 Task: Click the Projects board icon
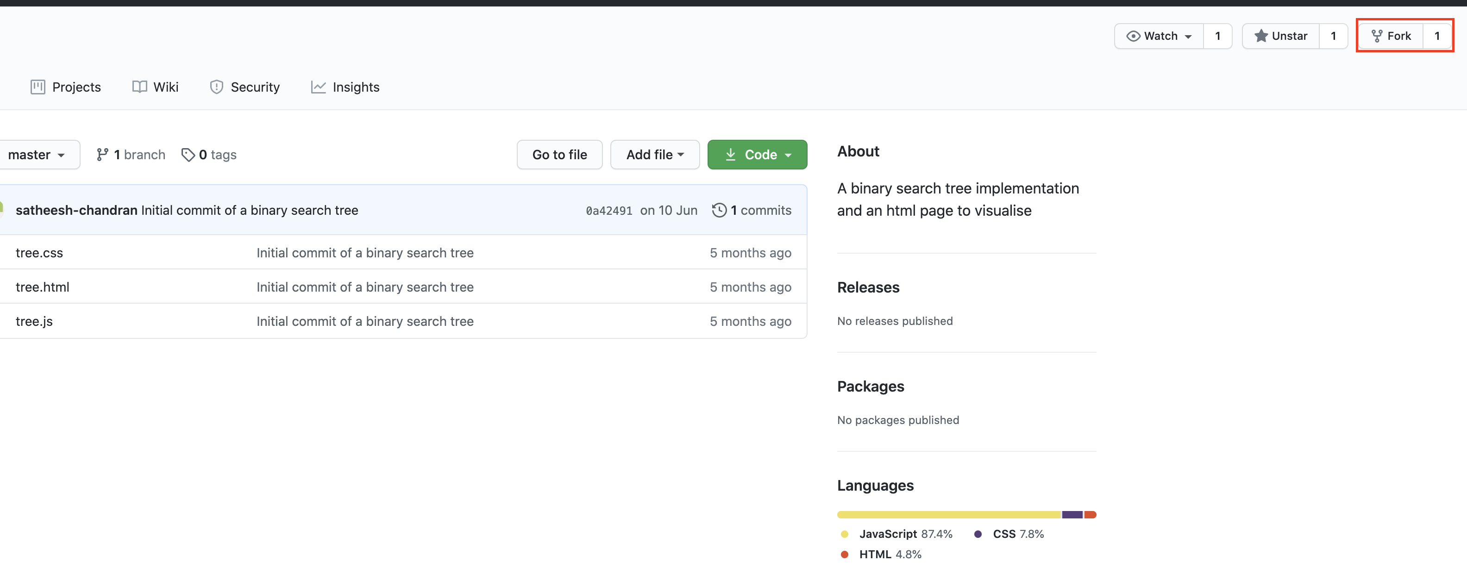pos(38,87)
